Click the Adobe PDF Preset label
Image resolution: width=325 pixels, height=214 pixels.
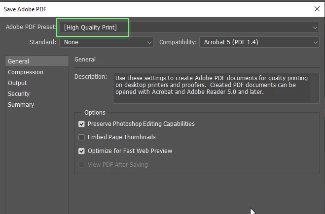click(31, 27)
